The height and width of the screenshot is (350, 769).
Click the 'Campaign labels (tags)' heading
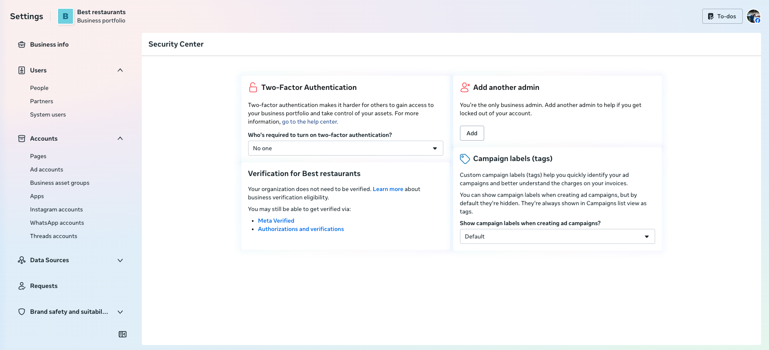pyautogui.click(x=513, y=159)
